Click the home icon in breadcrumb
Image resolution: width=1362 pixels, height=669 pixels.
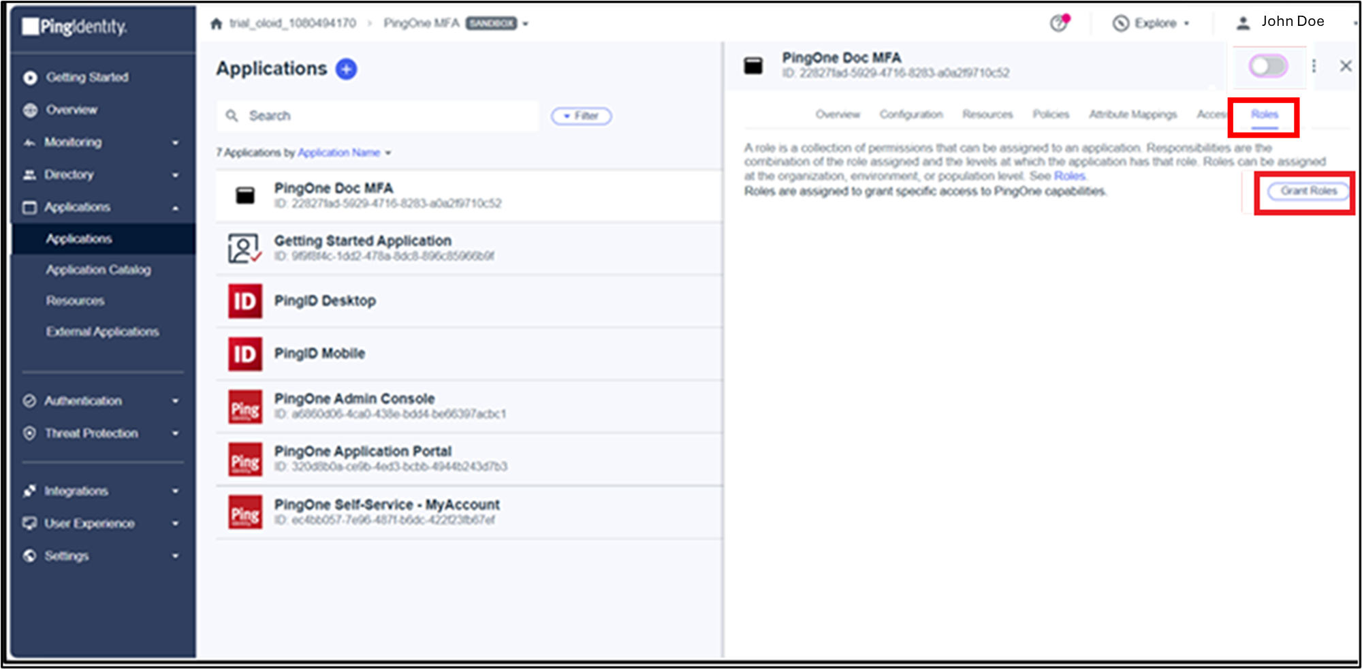coord(217,24)
